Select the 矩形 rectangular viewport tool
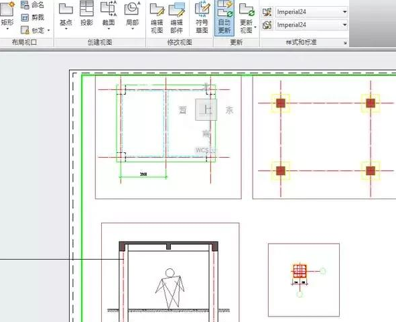 (7, 14)
